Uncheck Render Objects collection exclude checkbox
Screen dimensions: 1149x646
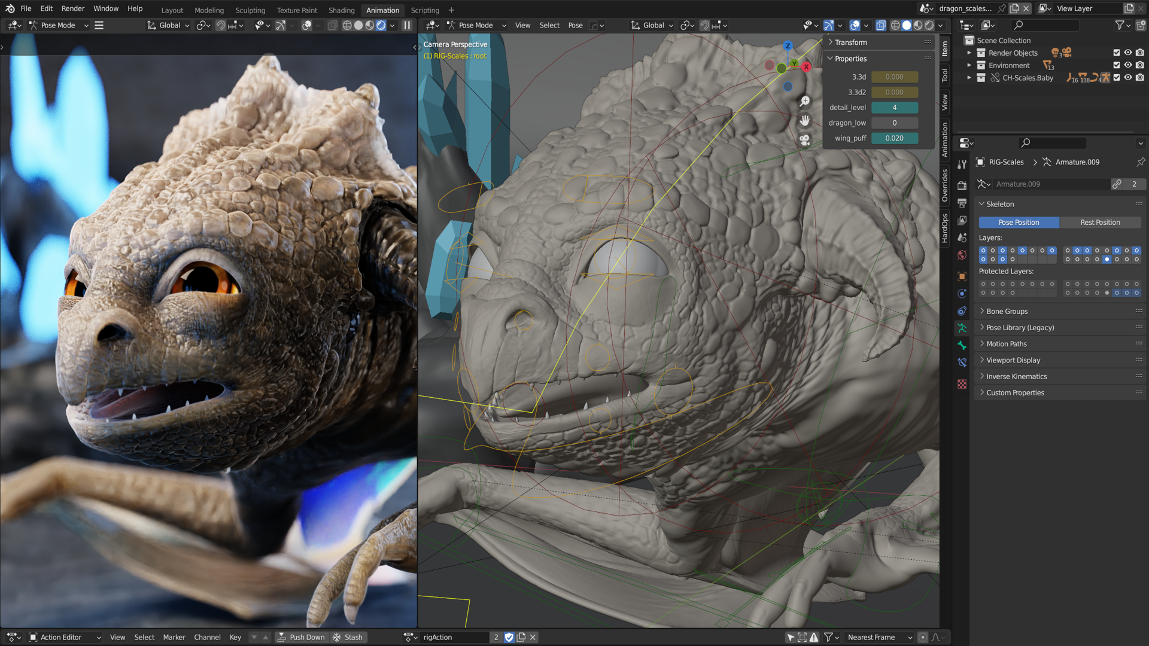click(1116, 53)
